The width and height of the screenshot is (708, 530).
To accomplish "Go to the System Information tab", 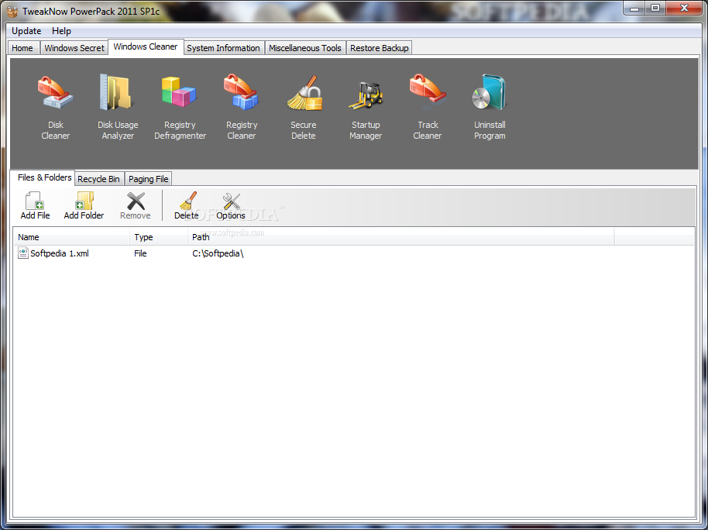I will click(x=224, y=48).
